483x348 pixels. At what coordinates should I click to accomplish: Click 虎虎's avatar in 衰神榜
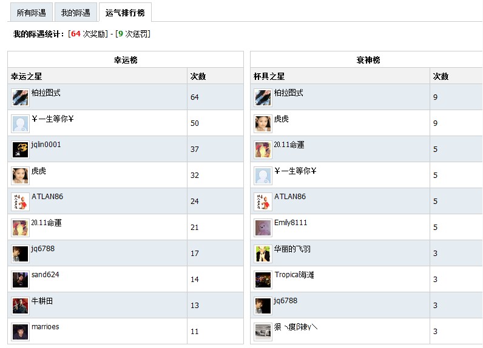click(263, 123)
